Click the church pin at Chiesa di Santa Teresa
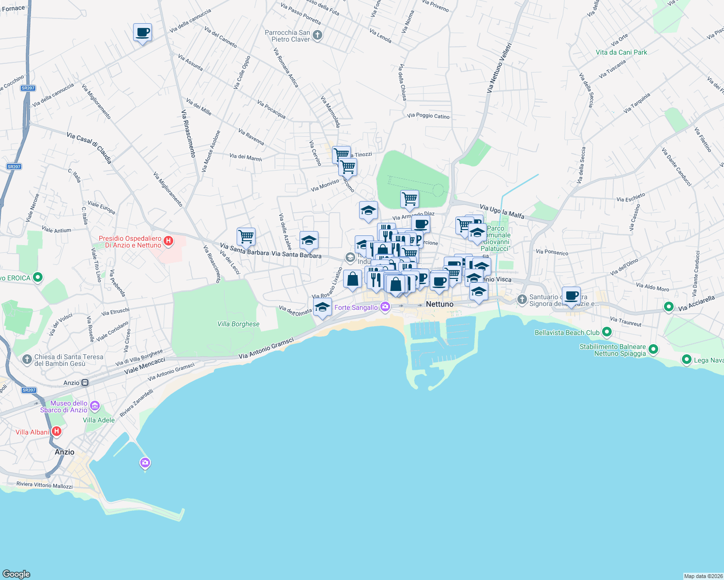Viewport: 724px width, 580px height. click(x=27, y=359)
